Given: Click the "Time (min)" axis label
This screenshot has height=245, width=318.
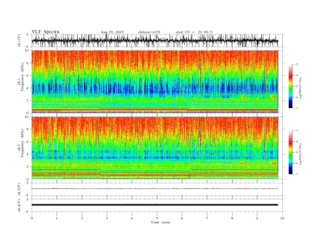Looking at the screenshot, I should 161,222.
